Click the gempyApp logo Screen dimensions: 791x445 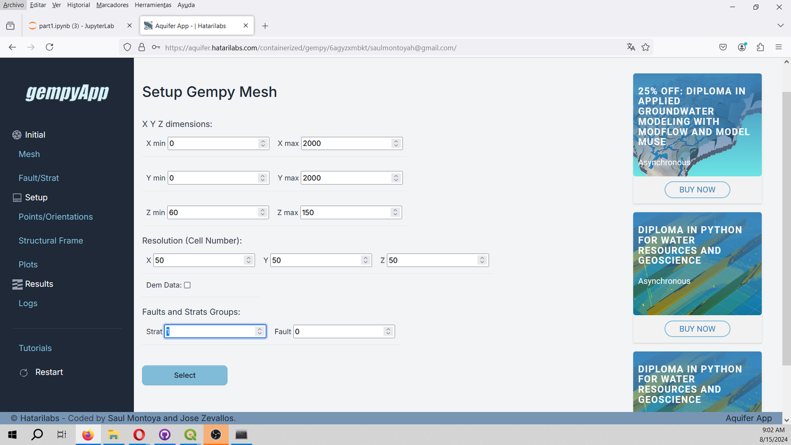pos(66,93)
